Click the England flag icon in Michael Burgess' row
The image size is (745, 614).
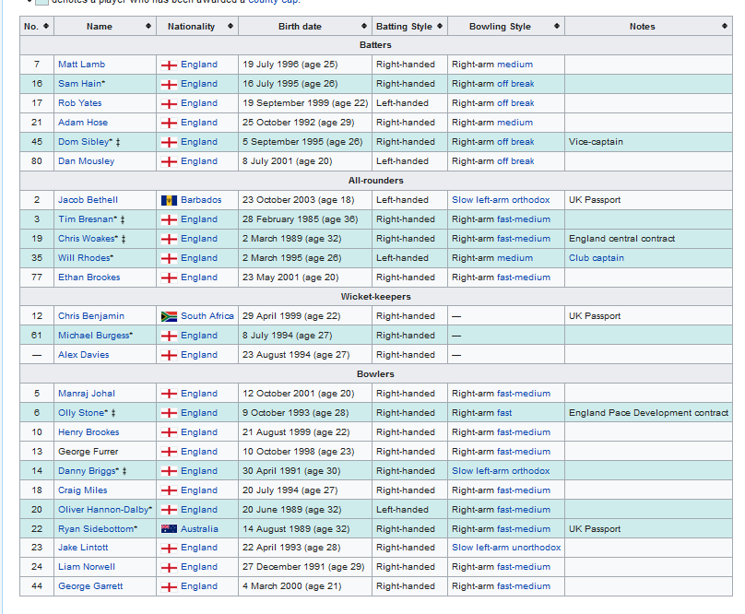pos(169,336)
